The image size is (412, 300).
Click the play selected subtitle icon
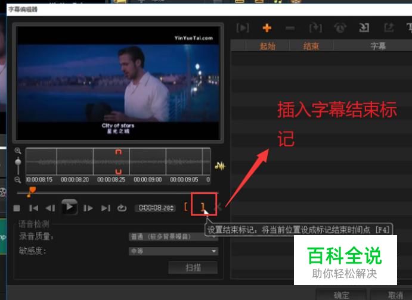243,28
